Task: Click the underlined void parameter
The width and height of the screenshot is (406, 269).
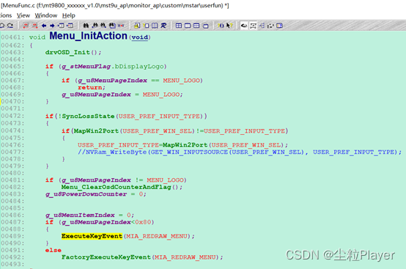Action: pyautogui.click(x=140, y=37)
